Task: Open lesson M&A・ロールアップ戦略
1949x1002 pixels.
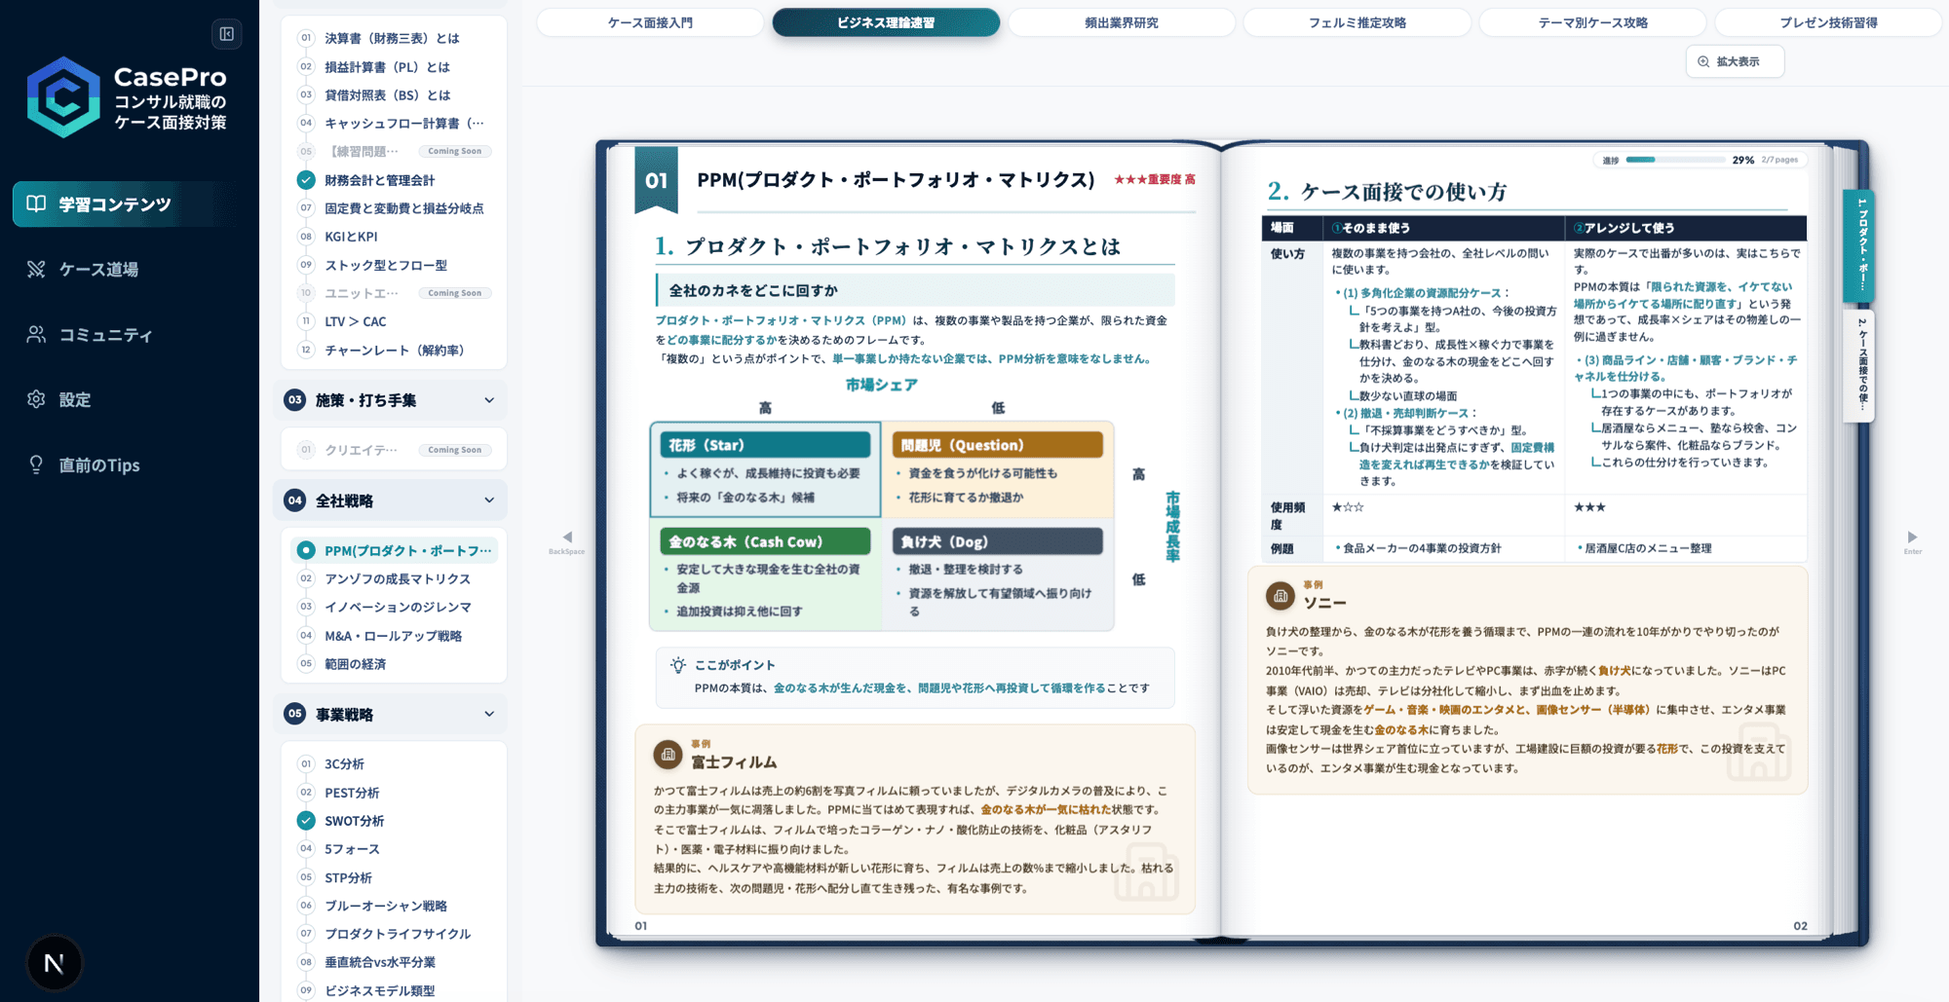Action: 393,636
